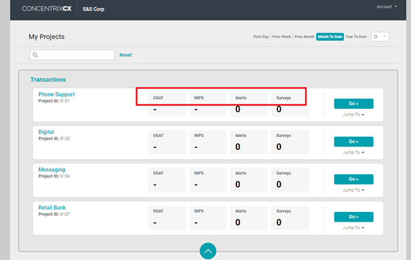Click the Alerts tile for Phone Support
Image resolution: width=411 pixels, height=260 pixels.
tap(249, 104)
